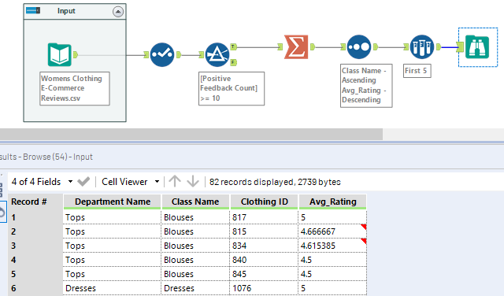
Task: Click the '[Positive Feedback Count] >= 10' annotation
Action: (232, 88)
